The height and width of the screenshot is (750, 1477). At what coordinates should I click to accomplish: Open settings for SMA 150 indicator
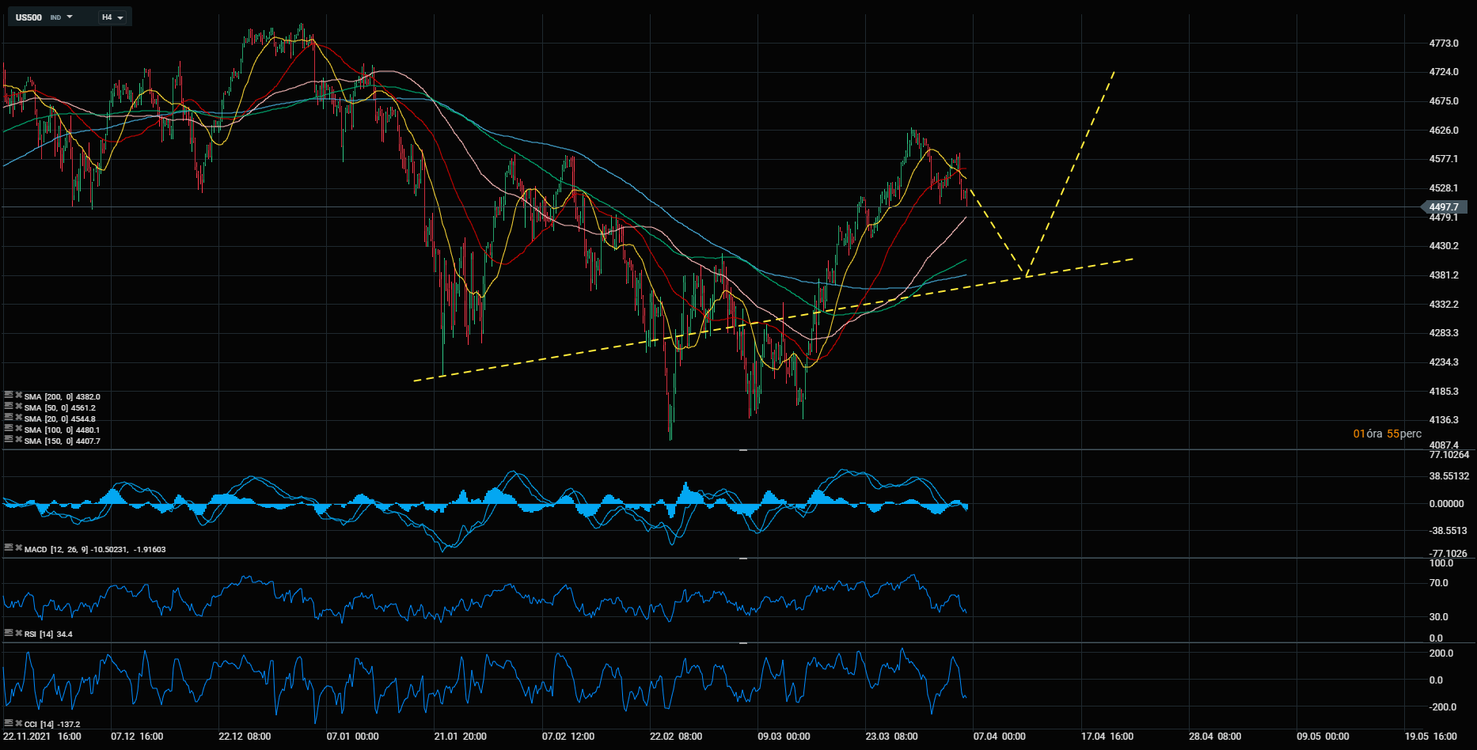(9, 439)
